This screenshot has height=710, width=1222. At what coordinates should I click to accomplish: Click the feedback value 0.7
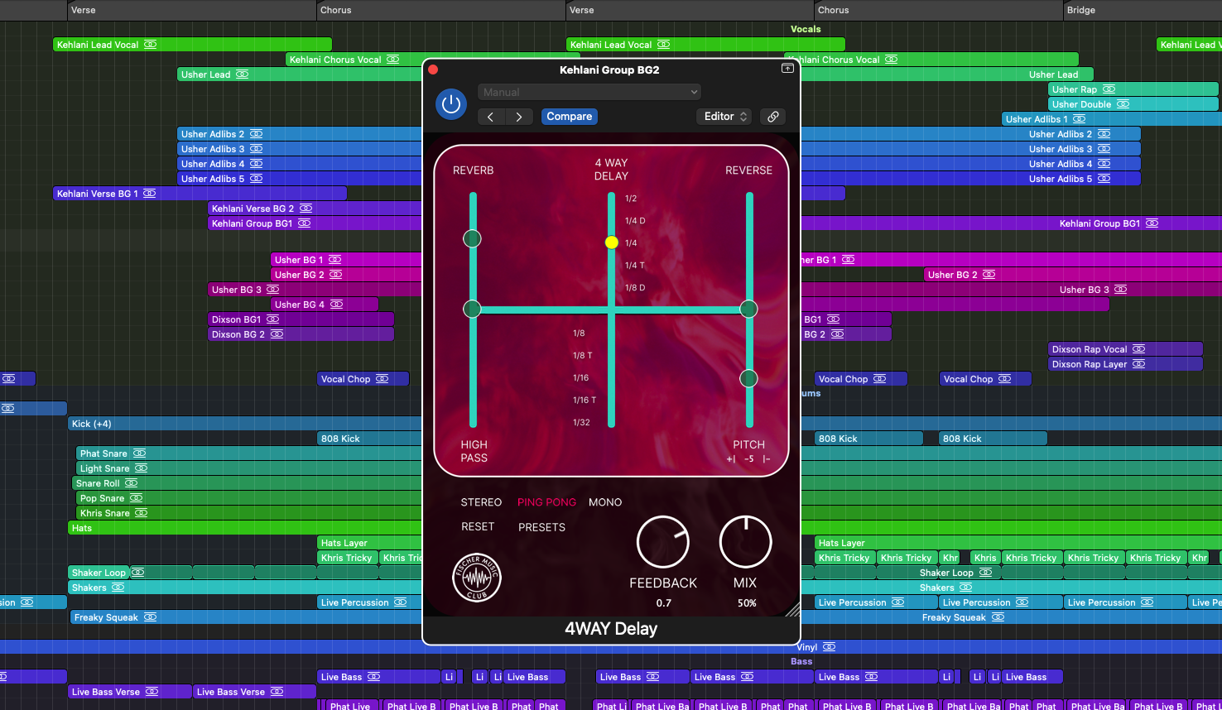point(664,603)
